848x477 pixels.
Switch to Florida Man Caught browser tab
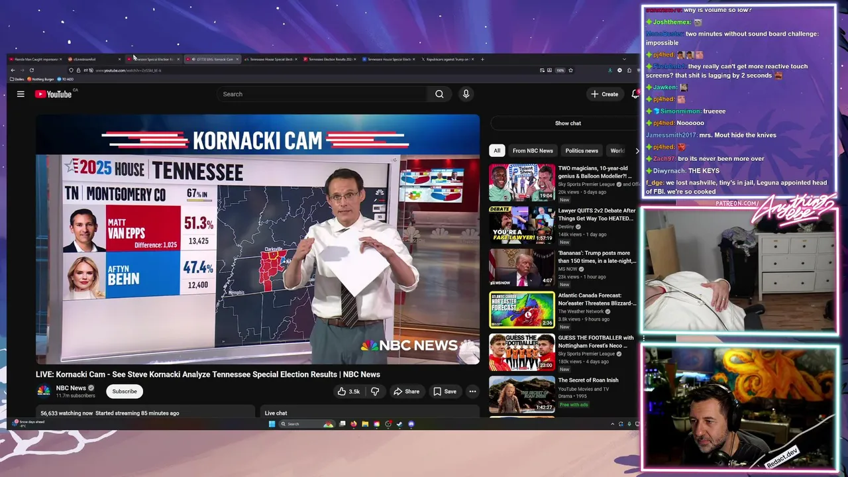coord(35,59)
